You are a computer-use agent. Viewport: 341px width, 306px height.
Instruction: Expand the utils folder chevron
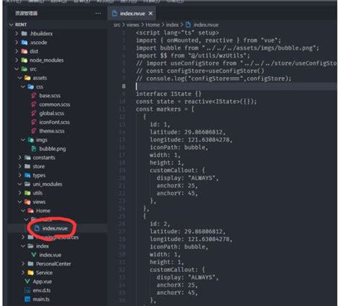[20, 193]
